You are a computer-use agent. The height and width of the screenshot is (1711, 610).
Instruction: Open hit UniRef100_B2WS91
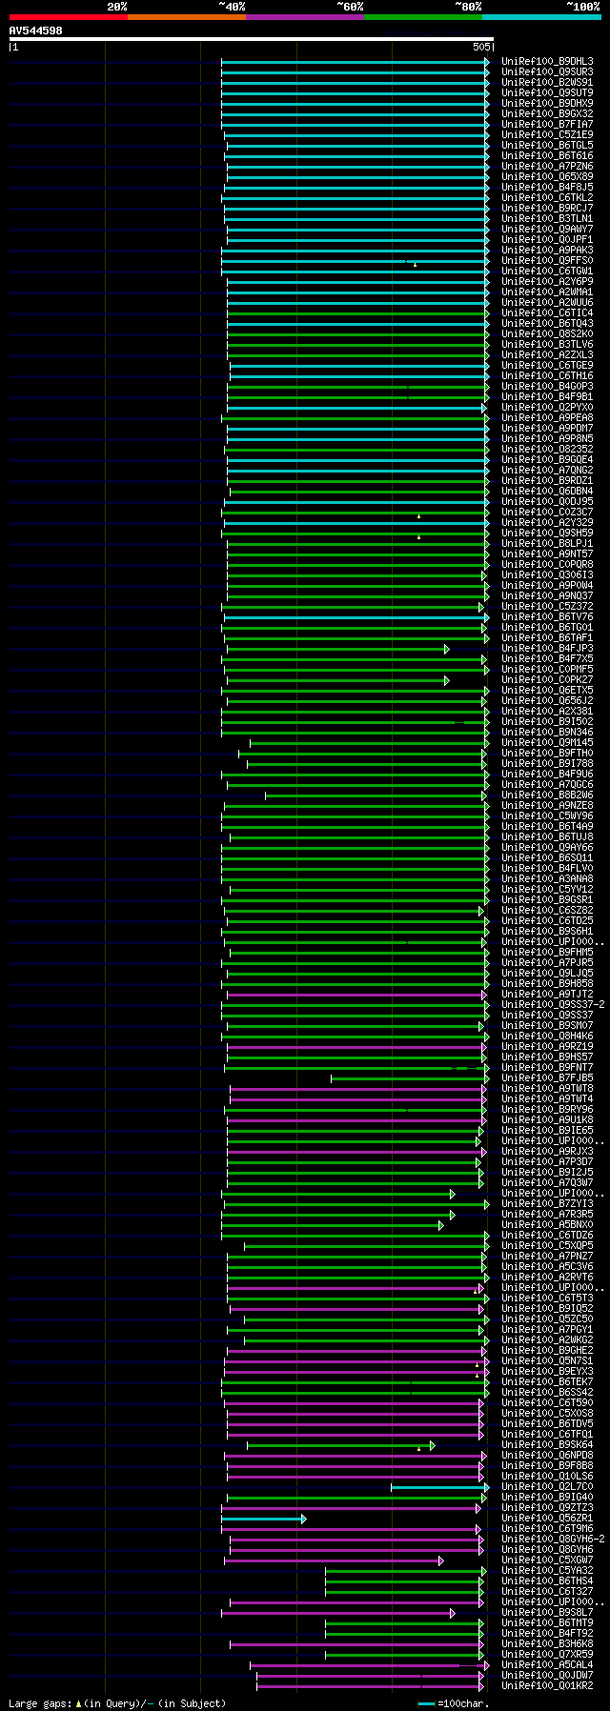pos(547,83)
